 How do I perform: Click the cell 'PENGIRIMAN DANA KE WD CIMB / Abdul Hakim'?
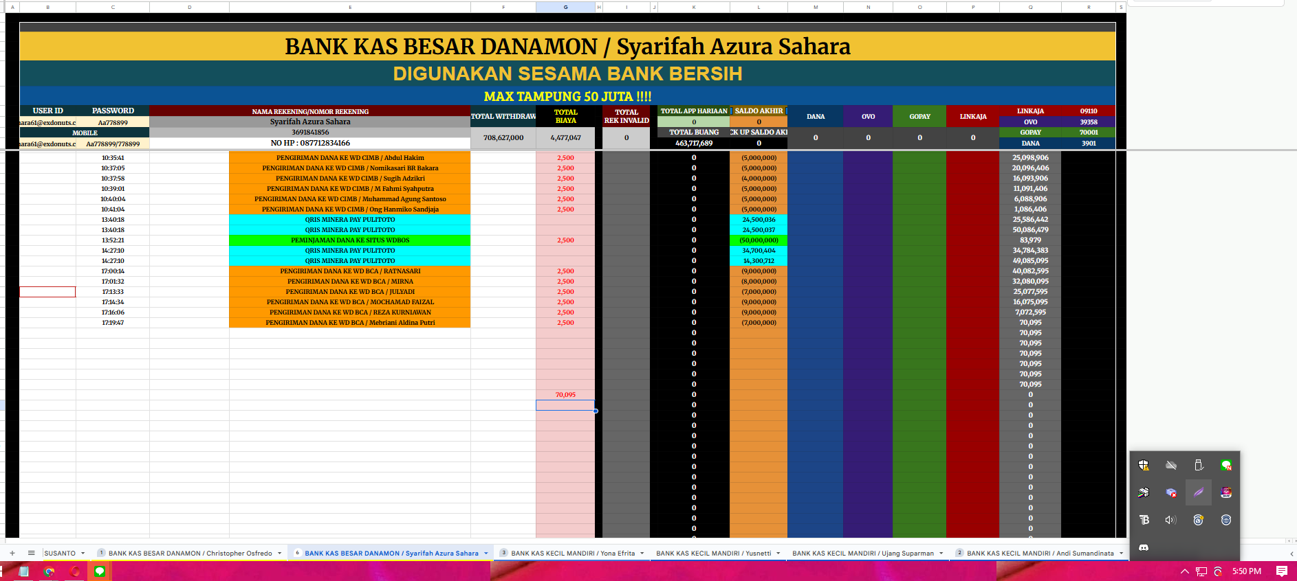(350, 158)
